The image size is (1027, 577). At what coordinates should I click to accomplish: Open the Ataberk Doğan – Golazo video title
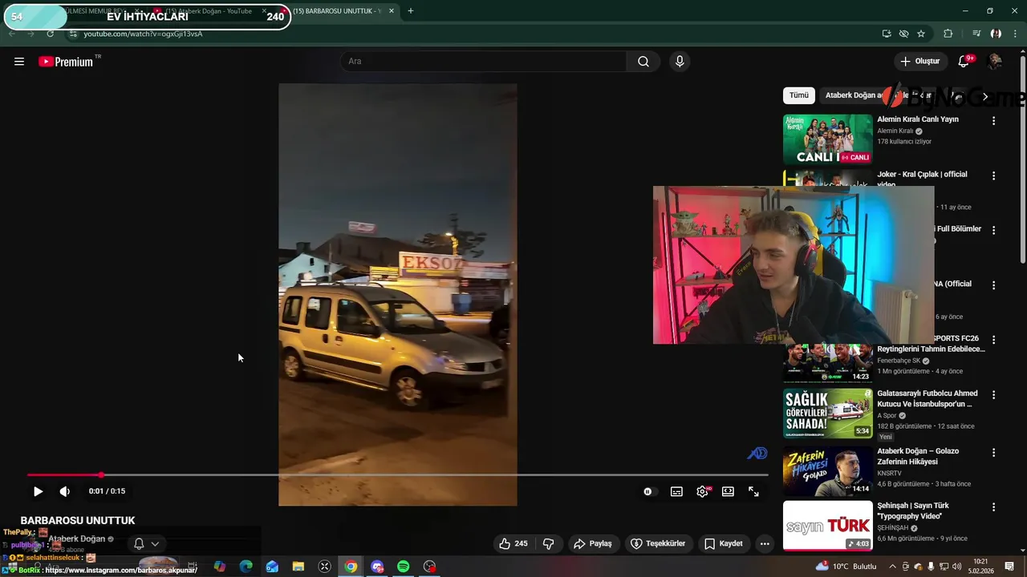point(918,456)
